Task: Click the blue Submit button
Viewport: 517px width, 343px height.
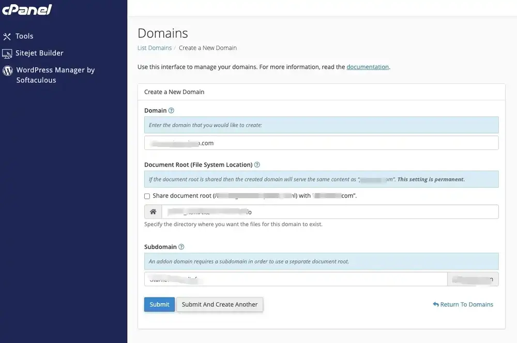Action: (159, 304)
